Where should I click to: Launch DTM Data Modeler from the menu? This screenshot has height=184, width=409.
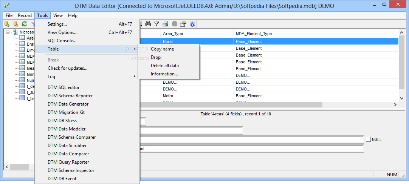pos(87,129)
